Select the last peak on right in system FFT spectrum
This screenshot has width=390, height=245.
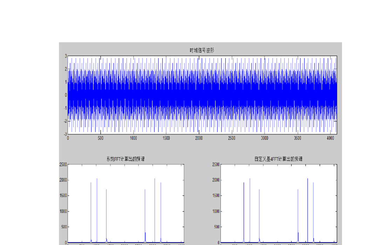pyautogui.click(x=161, y=210)
